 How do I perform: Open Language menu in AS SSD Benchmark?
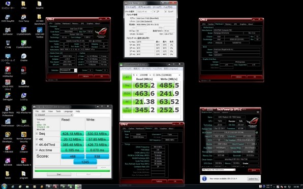coord(68,111)
